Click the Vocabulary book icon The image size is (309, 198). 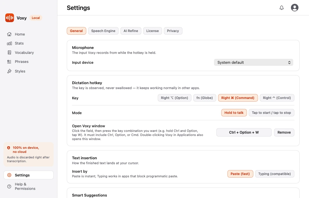tap(9, 52)
